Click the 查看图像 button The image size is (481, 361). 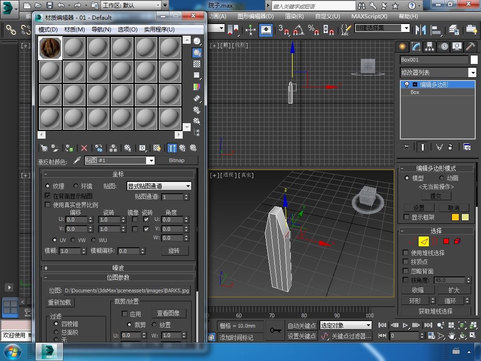tap(169, 313)
